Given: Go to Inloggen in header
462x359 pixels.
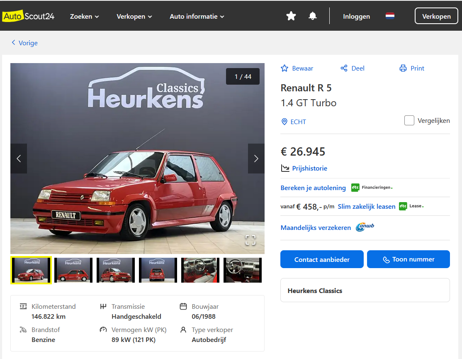Looking at the screenshot, I should (x=356, y=17).
